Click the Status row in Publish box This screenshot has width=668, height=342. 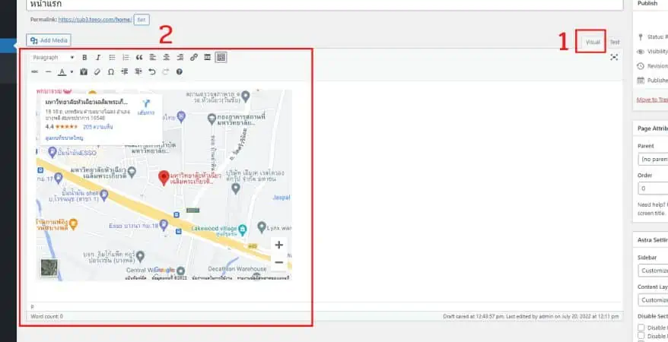click(x=653, y=37)
